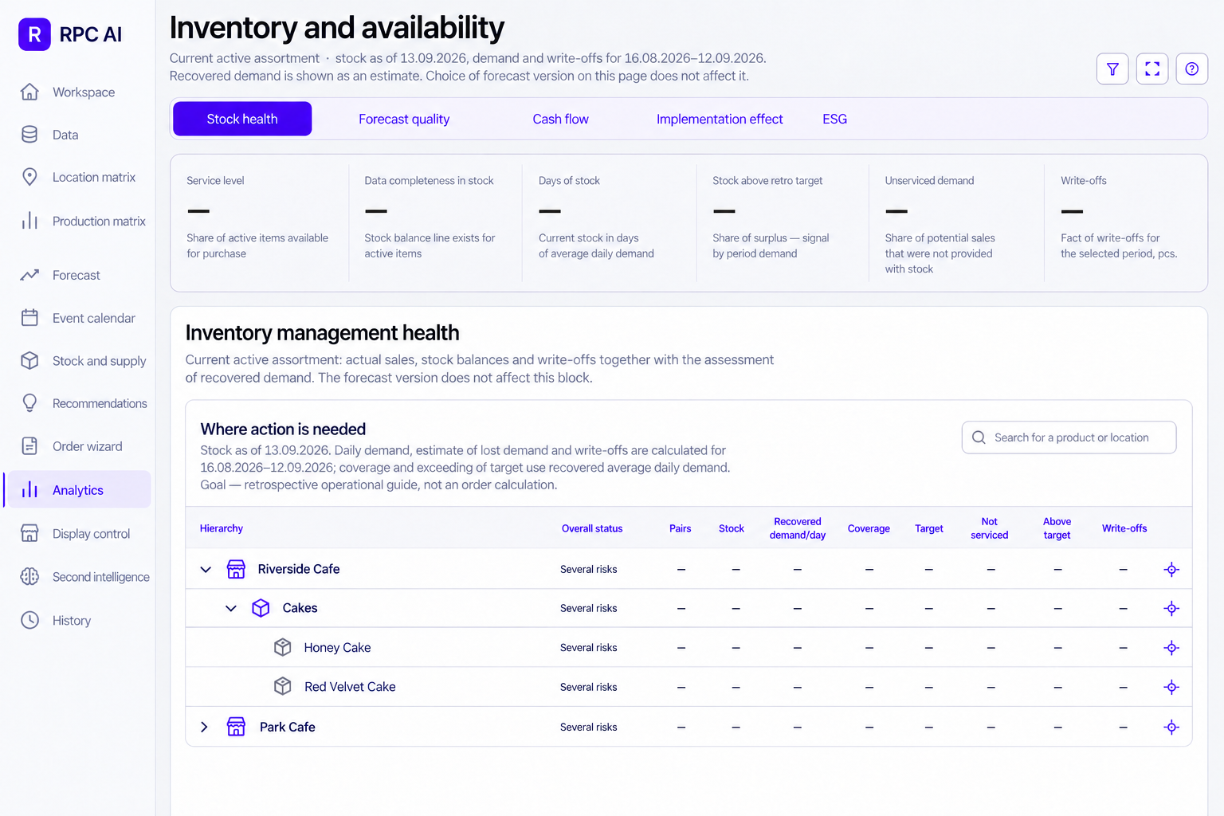Toggle fullscreen view button
Viewport: 1224px width, 816px height.
[1152, 69]
